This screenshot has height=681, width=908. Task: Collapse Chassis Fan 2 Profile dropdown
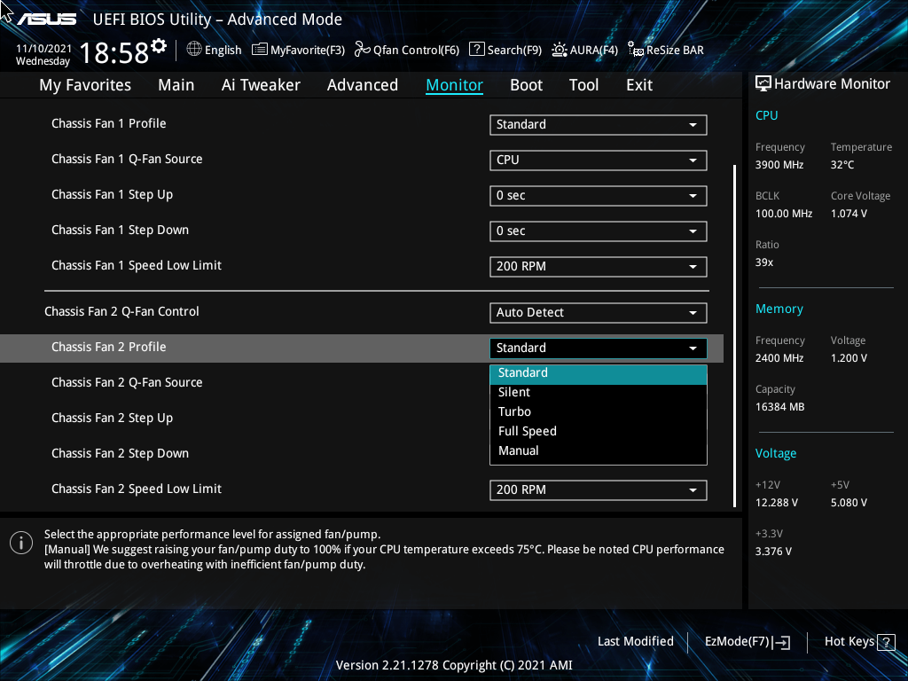click(599, 348)
